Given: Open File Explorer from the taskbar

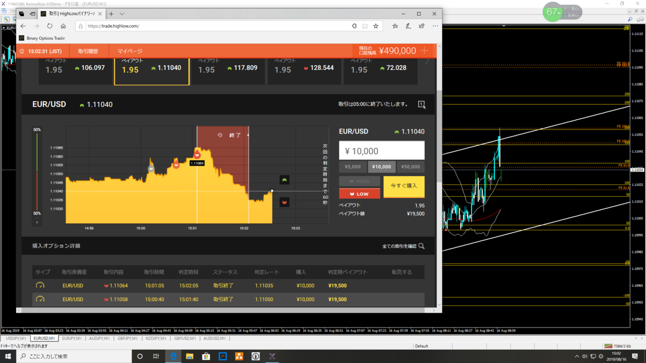Looking at the screenshot, I should point(189,356).
